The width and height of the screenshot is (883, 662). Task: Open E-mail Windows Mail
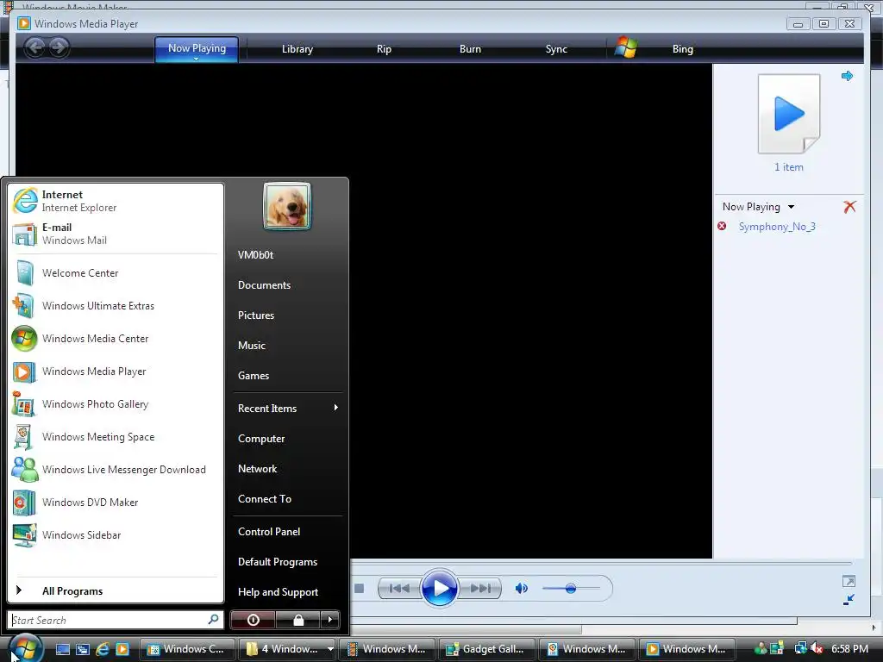pos(116,234)
